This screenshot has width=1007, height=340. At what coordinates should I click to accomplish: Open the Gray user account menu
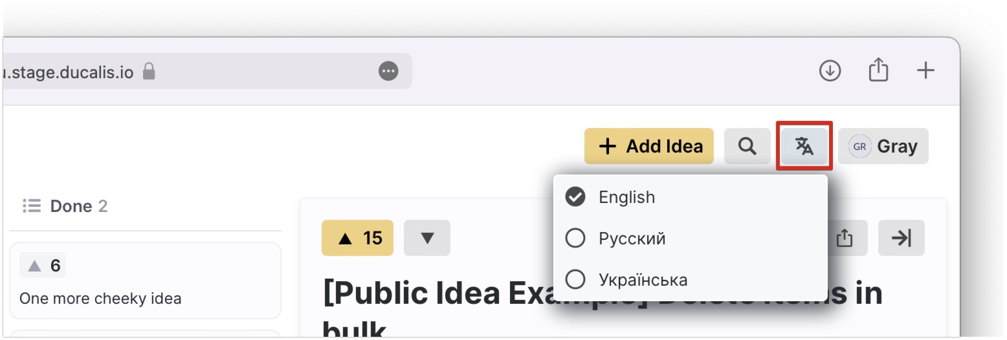tap(883, 146)
